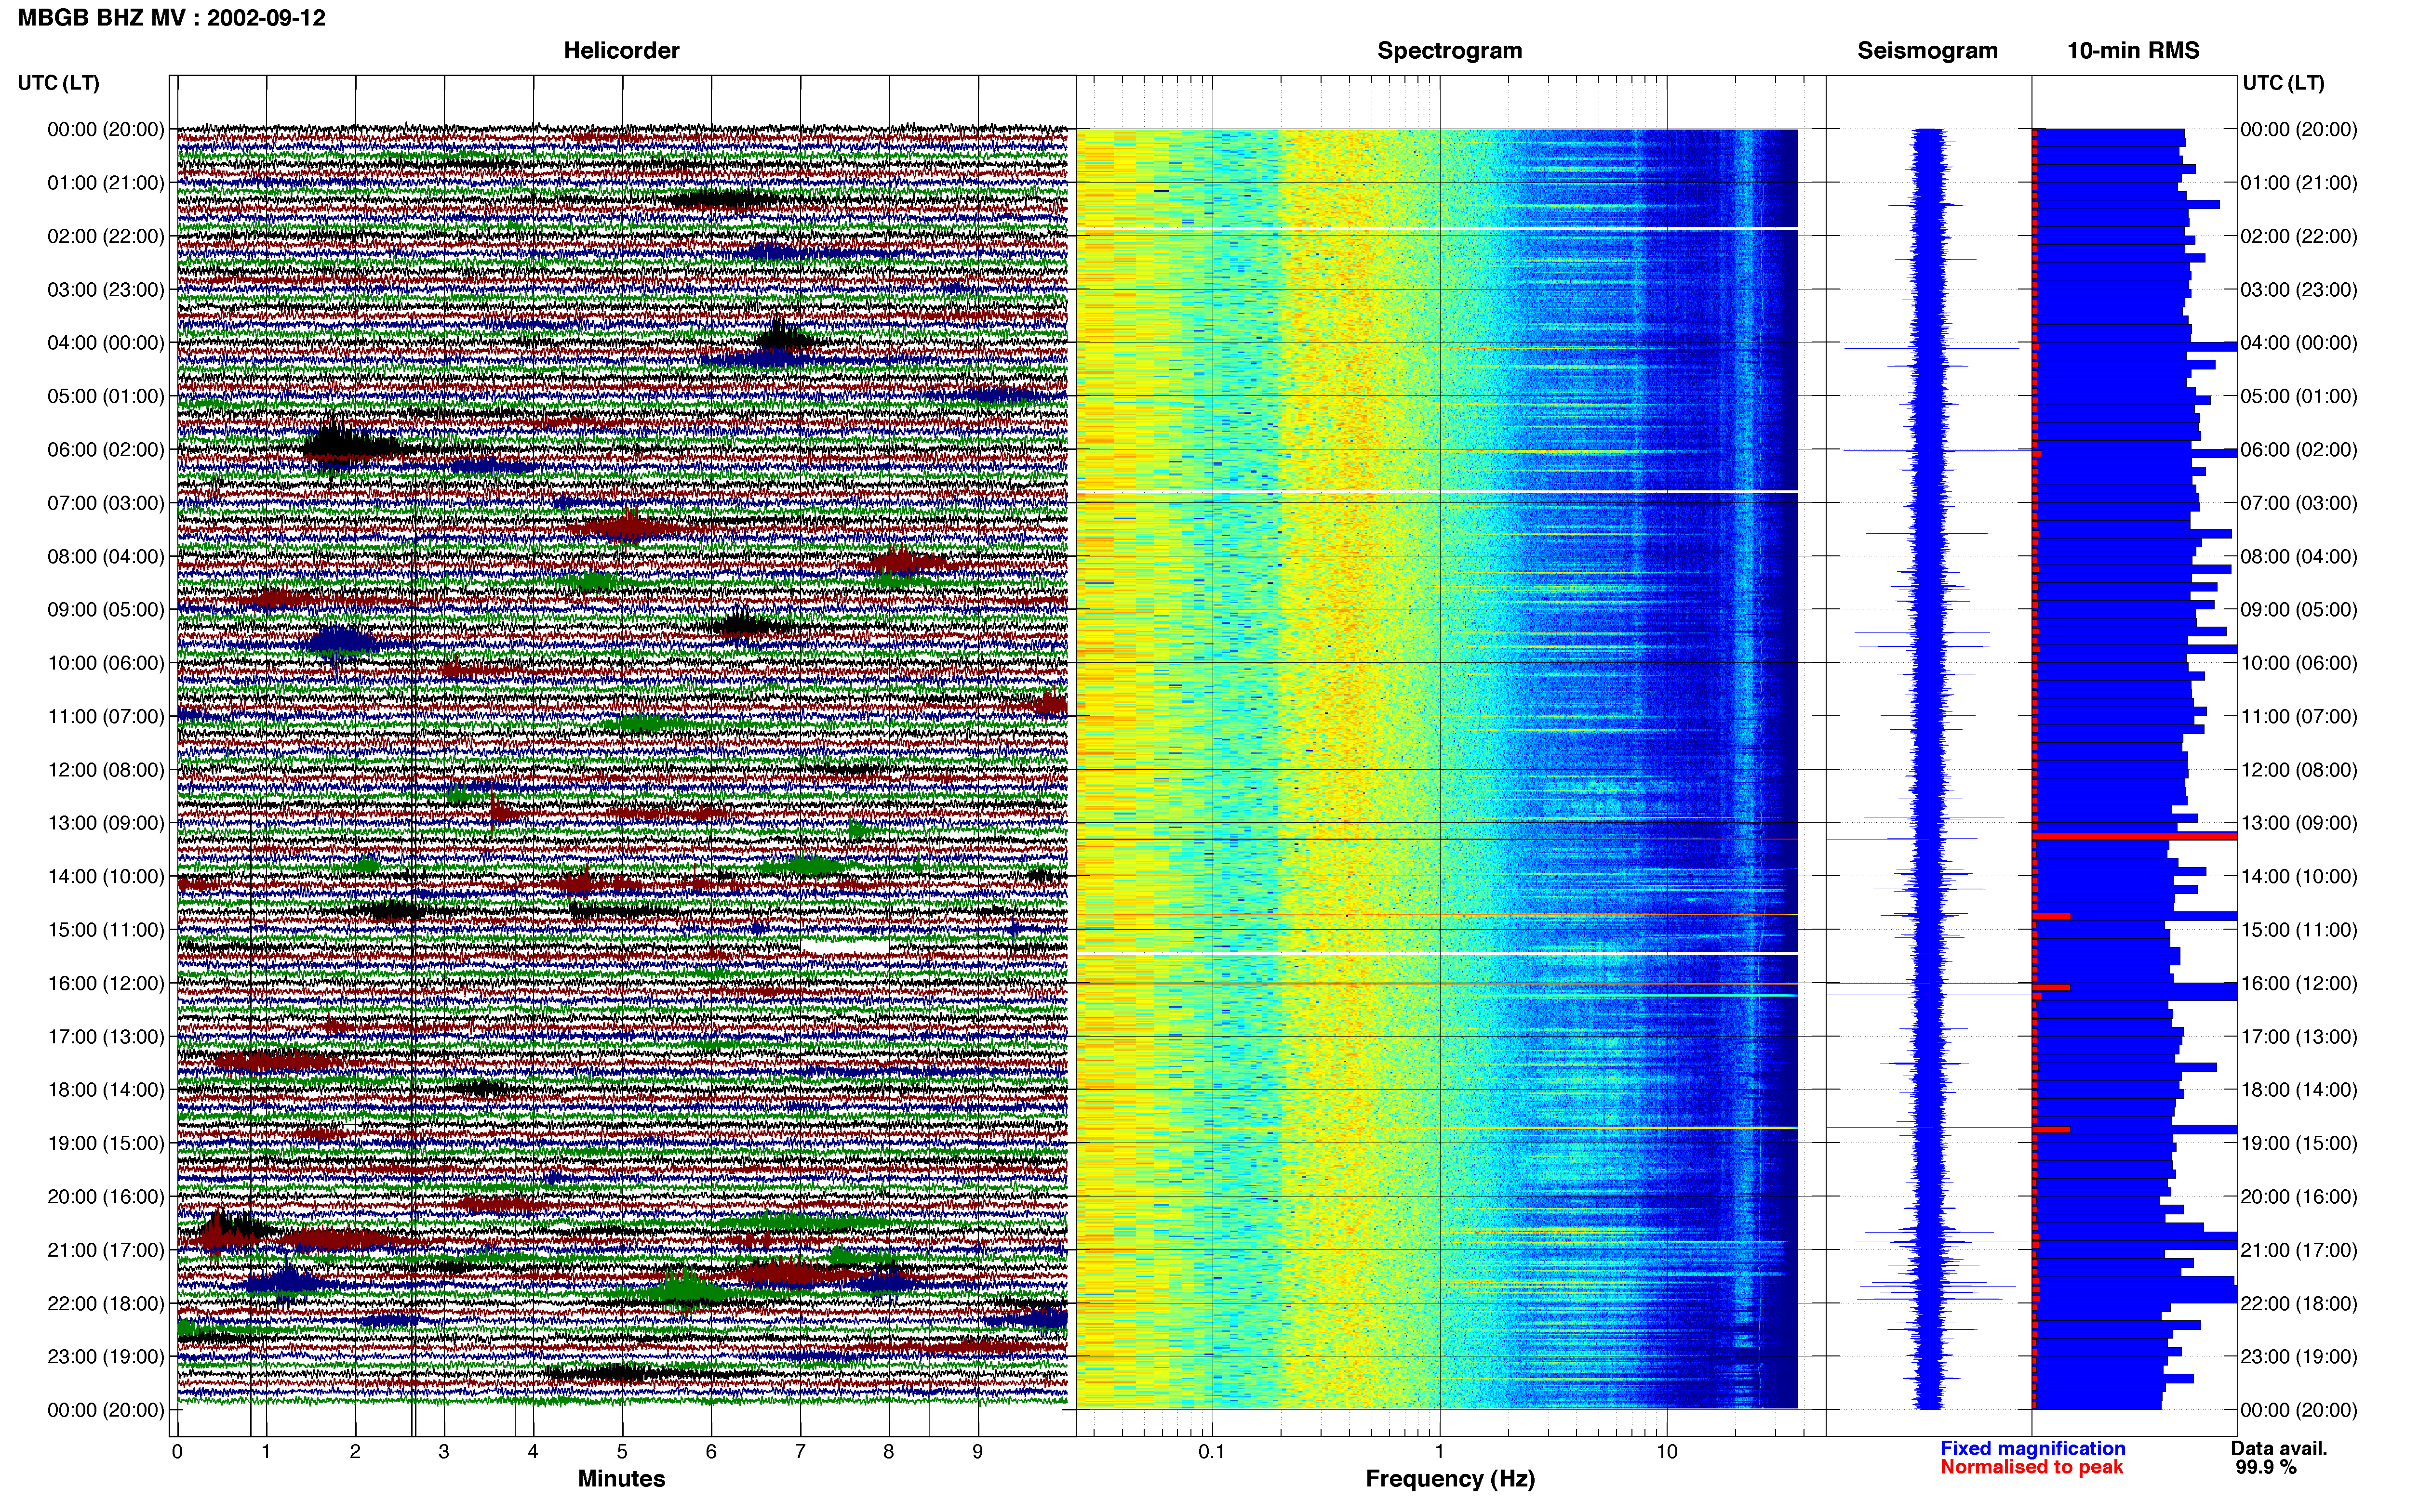Click the 10-min RMS heading

tap(2133, 51)
